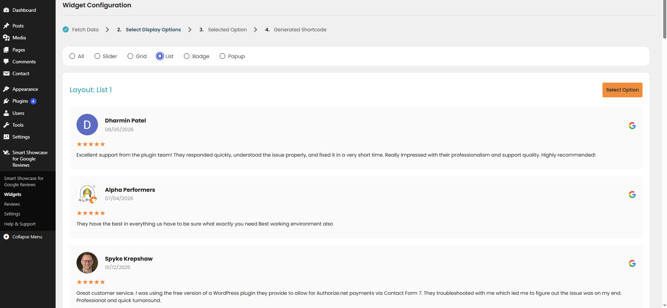Click chevron after Selected Option step
The image size is (667, 308).
tap(255, 30)
